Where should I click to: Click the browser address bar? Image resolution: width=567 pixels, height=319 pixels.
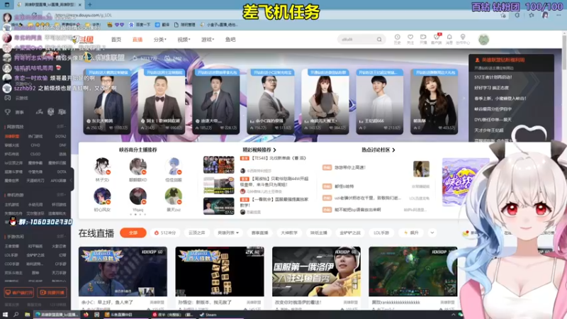pyautogui.click(x=275, y=15)
